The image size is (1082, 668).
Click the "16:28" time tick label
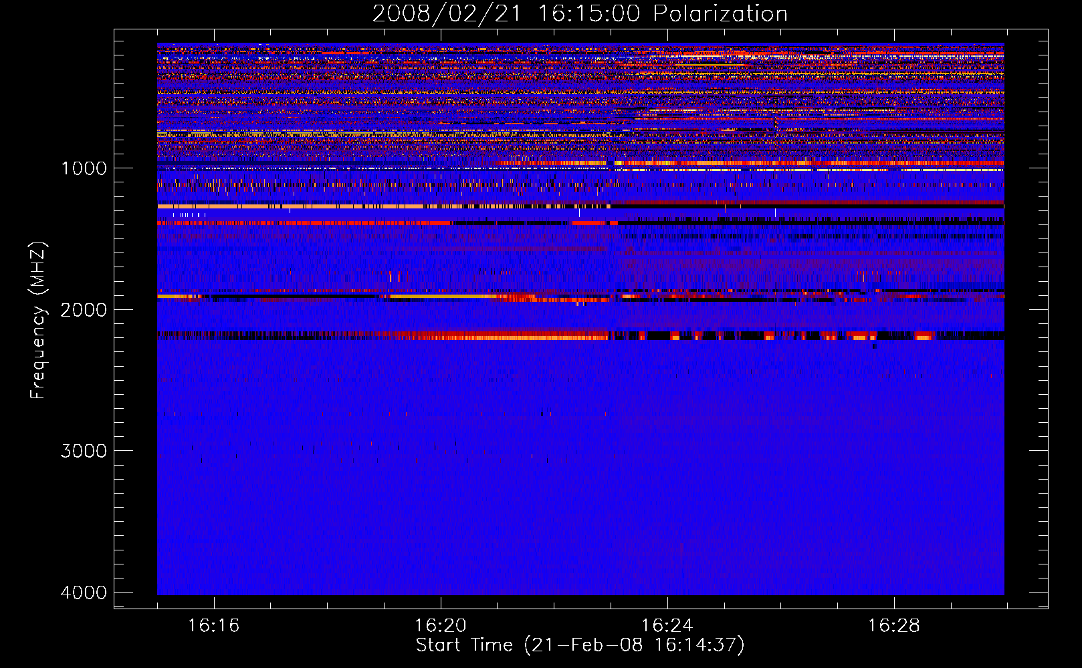pos(893,626)
